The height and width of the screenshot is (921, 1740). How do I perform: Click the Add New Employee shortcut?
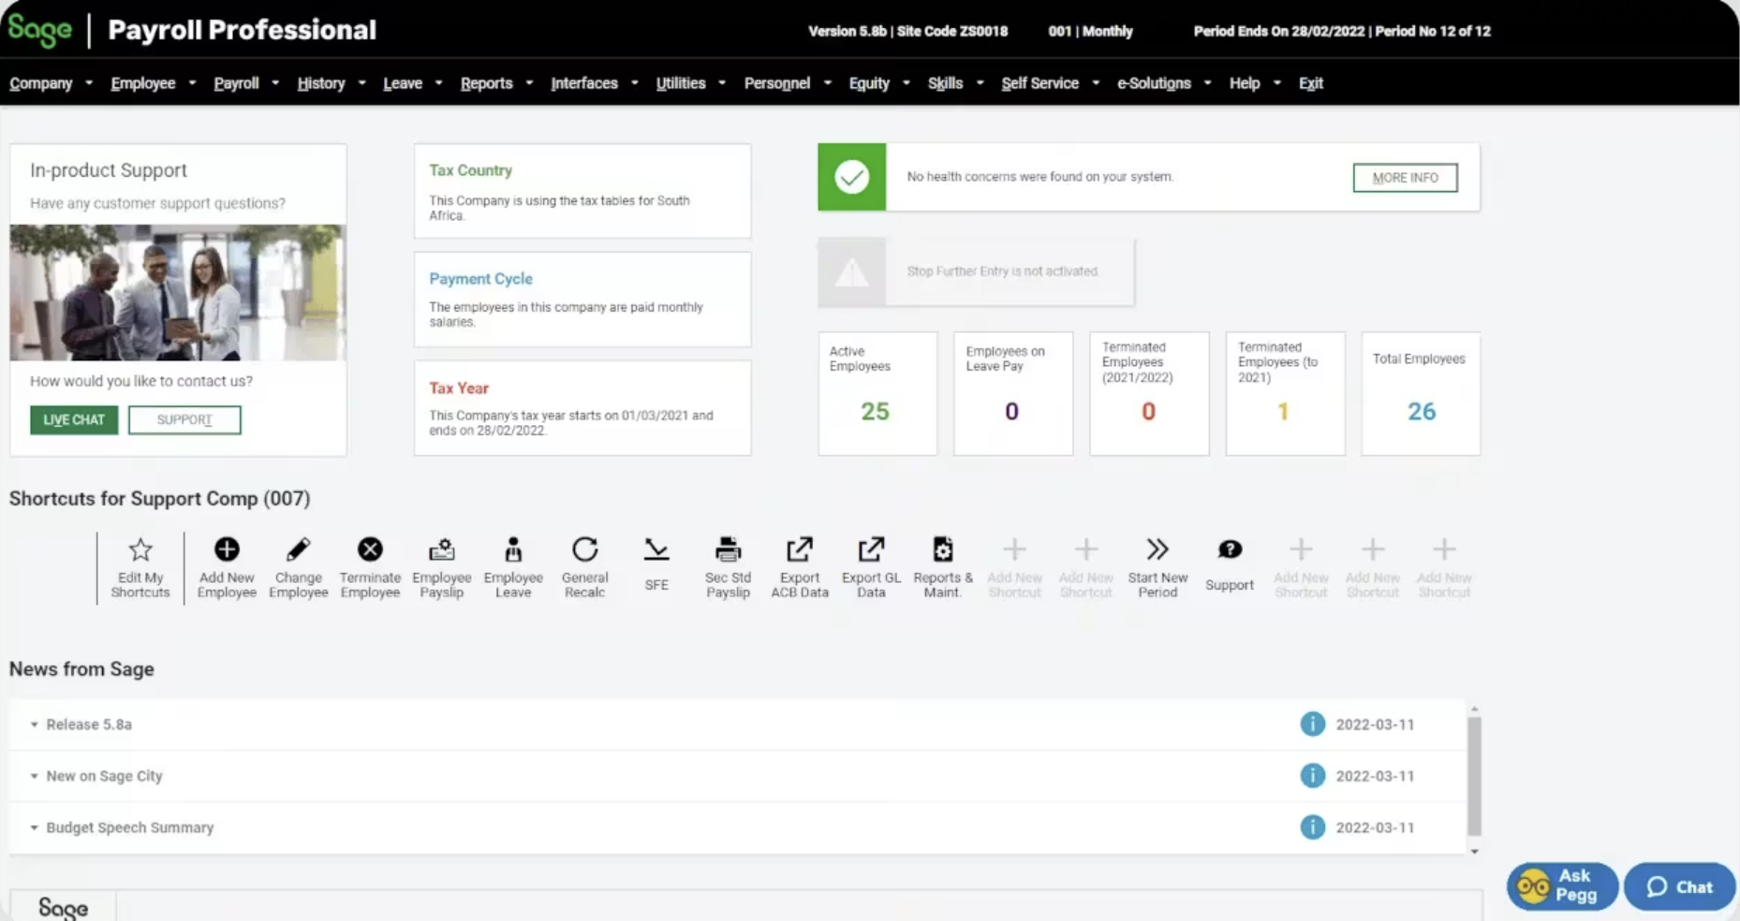[227, 567]
